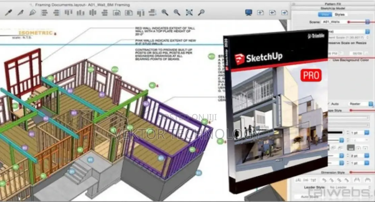
Task: Click the plain magnifier icon
Action: 201,12
